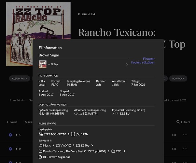Click the Filtrera search icon
Screen dimensions: 196x163
[178, 122]
